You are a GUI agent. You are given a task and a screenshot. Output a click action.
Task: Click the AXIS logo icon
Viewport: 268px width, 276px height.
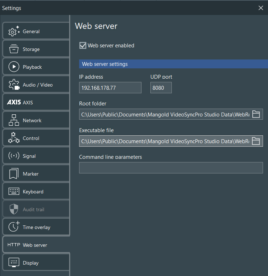(x=14, y=102)
